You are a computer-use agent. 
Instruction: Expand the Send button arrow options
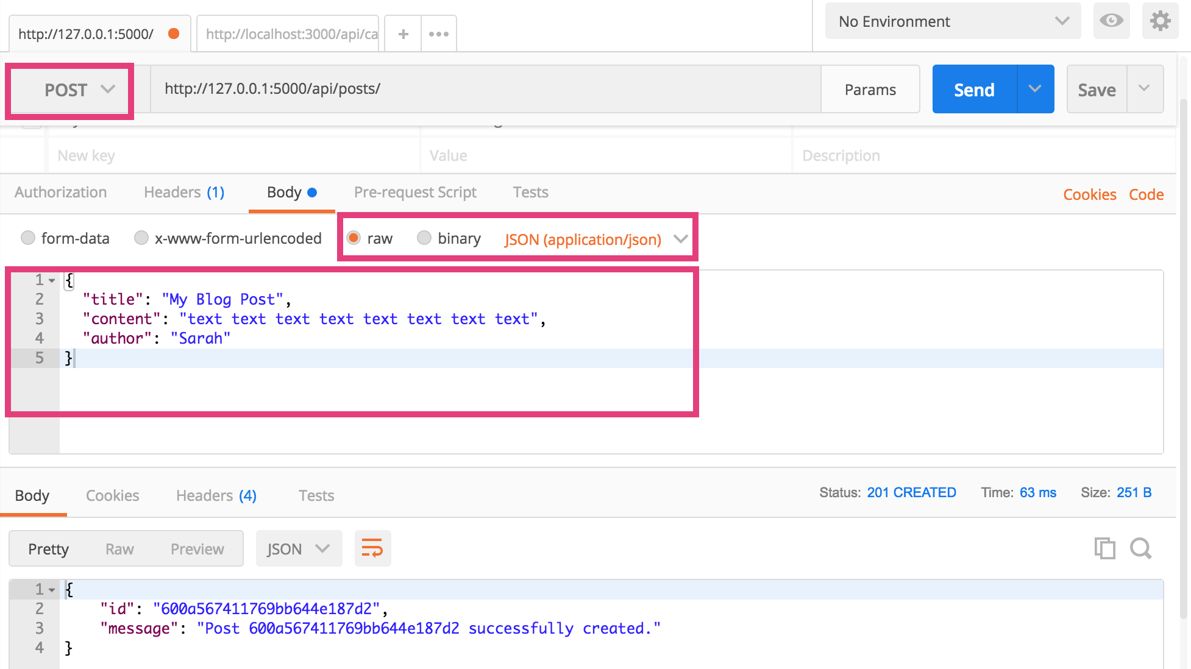coord(1035,89)
